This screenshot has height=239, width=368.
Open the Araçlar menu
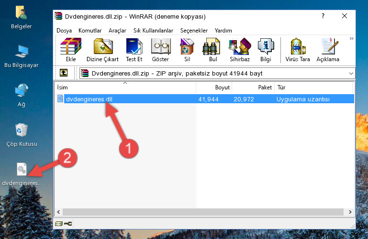[x=117, y=31]
